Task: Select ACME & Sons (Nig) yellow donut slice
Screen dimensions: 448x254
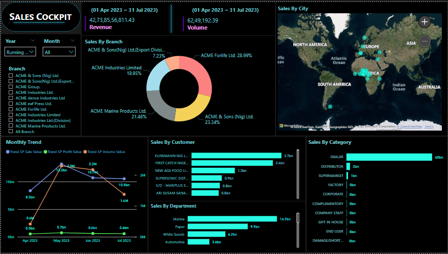Action: click(x=194, y=109)
